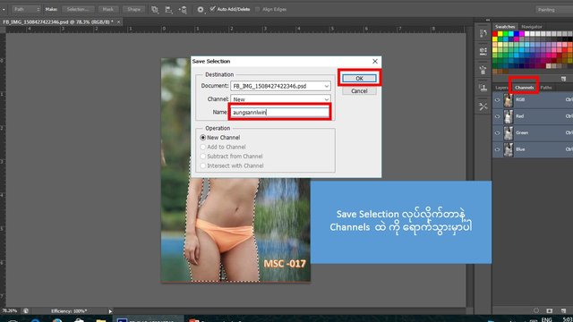Open the pen options gear icon

click(201, 10)
